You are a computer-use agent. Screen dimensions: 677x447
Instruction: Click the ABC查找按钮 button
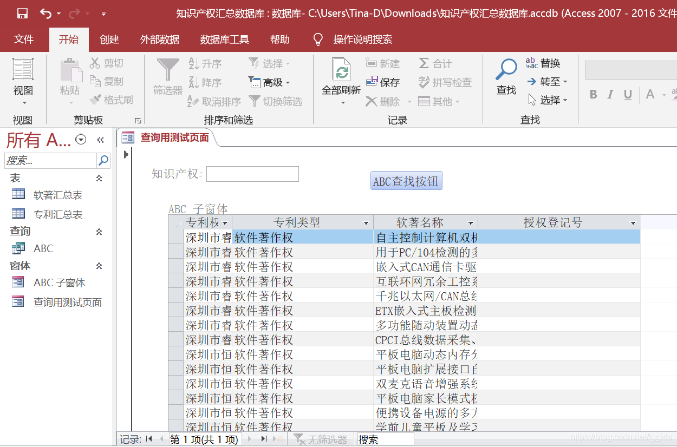coord(406,181)
